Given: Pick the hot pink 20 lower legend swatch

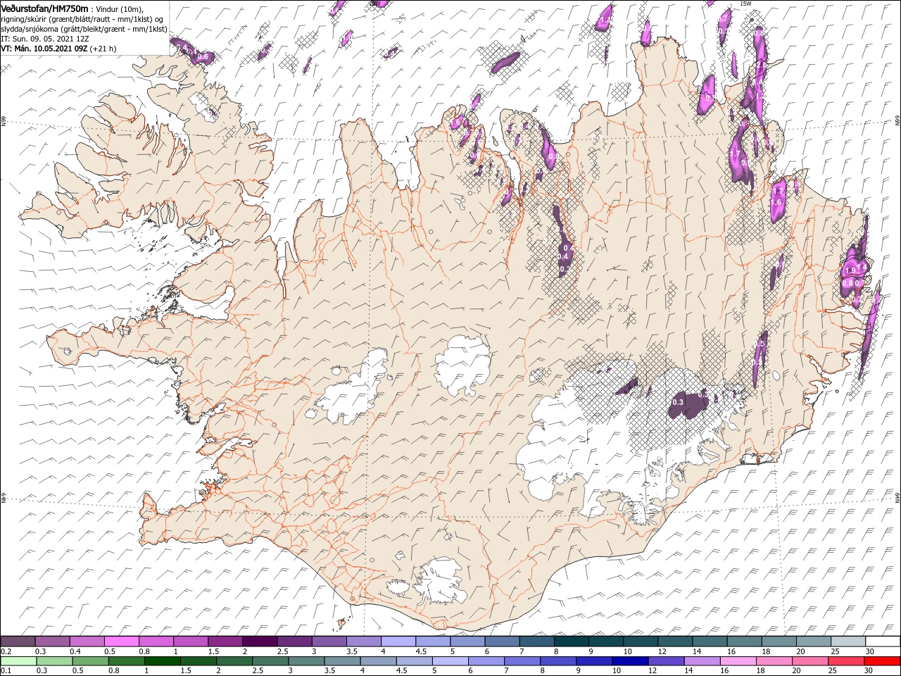Looking at the screenshot, I should click(x=809, y=661).
